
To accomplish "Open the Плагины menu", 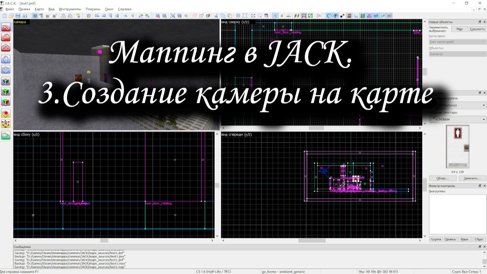I will click(93, 9).
